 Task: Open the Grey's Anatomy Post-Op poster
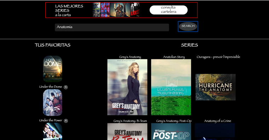coord(171,132)
